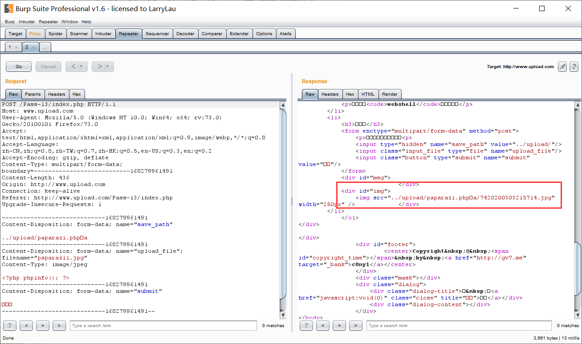Switch to the Spider tab
This screenshot has width=582, height=344.
(x=56, y=34)
